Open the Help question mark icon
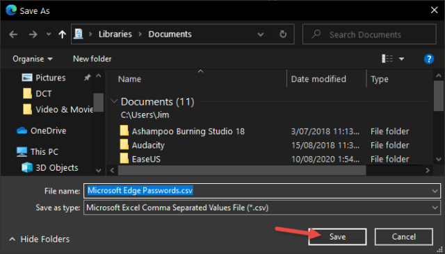The width and height of the screenshot is (445, 254). 429,59
